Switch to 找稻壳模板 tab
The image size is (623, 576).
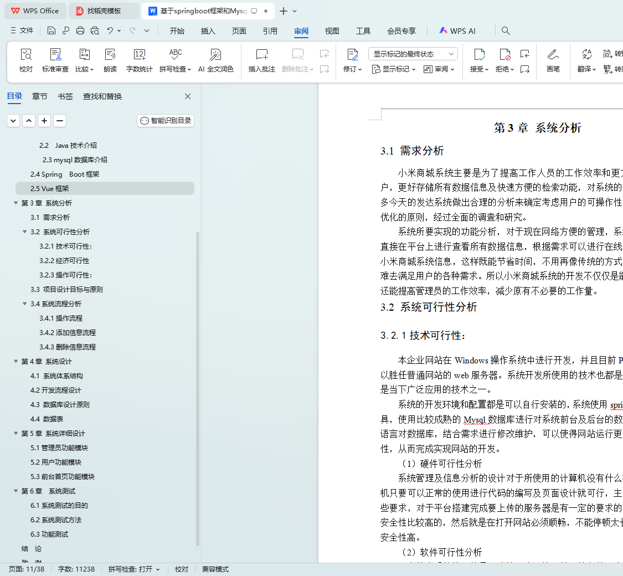click(x=104, y=11)
